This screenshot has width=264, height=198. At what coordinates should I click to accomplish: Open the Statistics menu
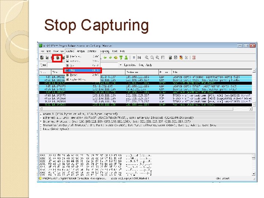[92, 51]
